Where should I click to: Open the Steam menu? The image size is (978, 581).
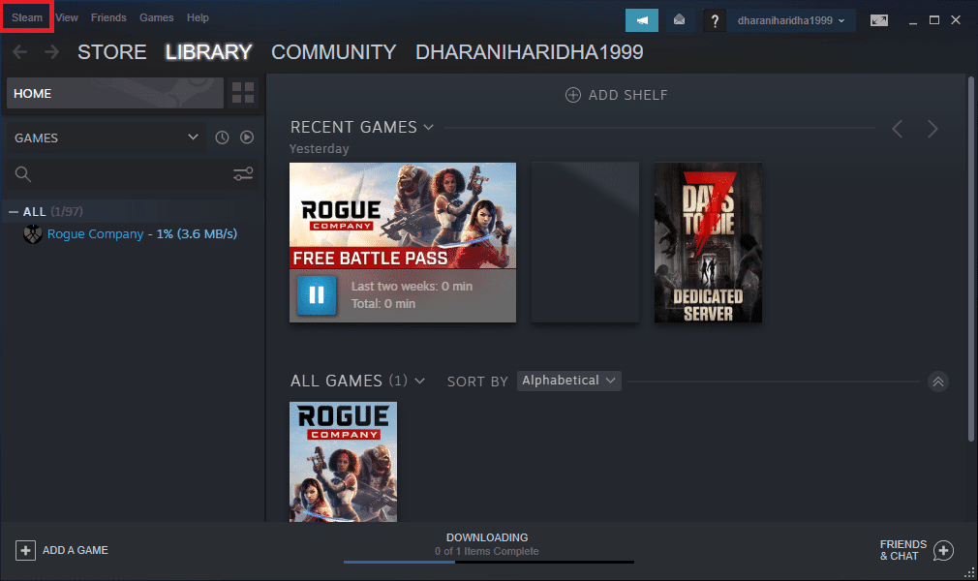26,16
